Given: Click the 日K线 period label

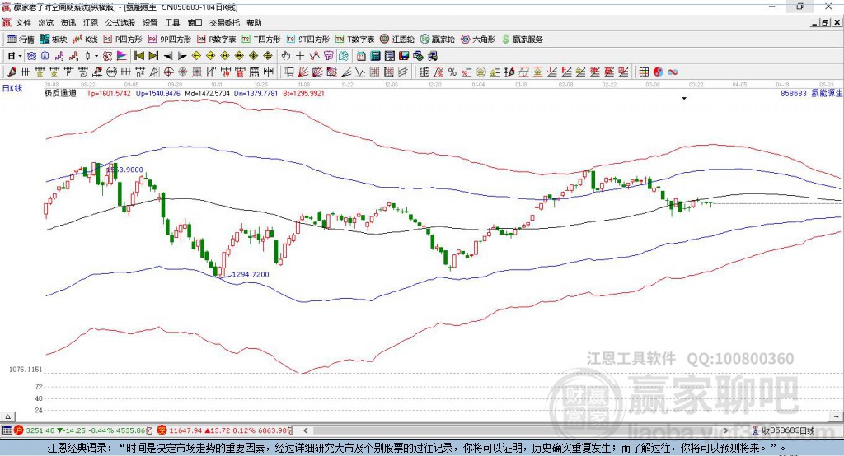Looking at the screenshot, I should pyautogui.click(x=12, y=88).
